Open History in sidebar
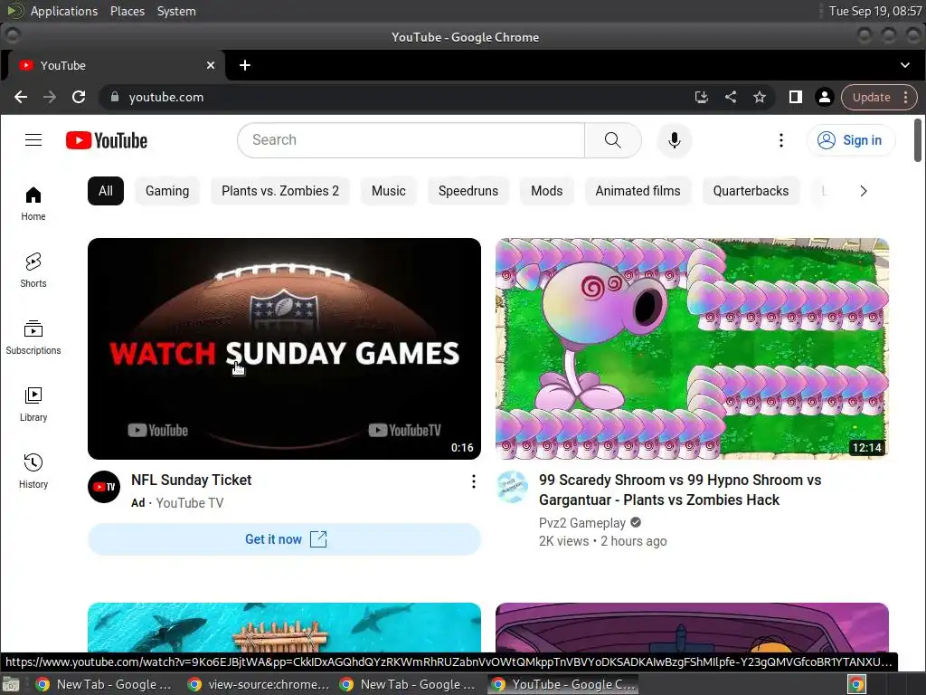The image size is (926, 695). click(33, 471)
